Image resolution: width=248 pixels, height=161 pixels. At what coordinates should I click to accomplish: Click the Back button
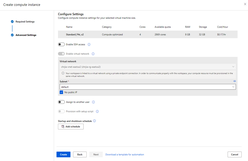point(80,155)
